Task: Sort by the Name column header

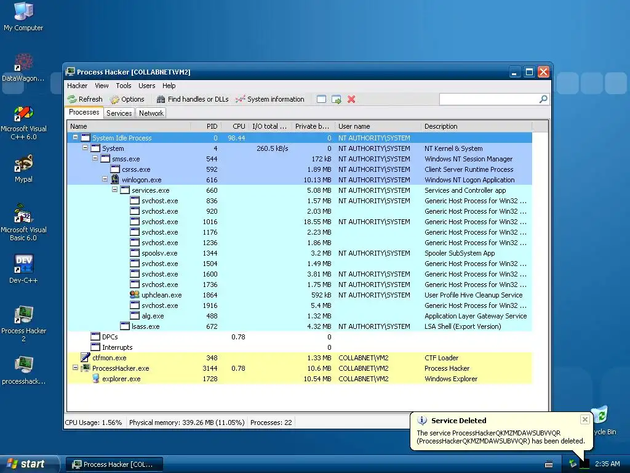Action: click(129, 126)
